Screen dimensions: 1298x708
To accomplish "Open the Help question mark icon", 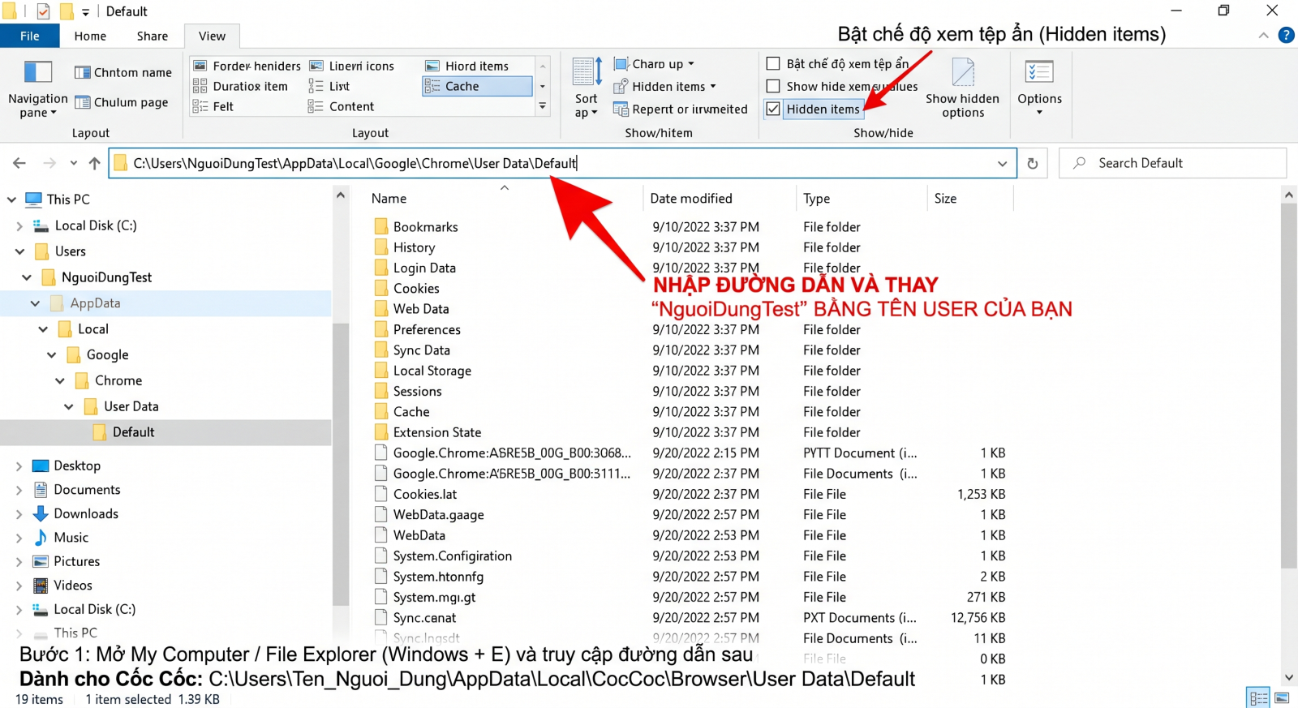I will coord(1286,35).
